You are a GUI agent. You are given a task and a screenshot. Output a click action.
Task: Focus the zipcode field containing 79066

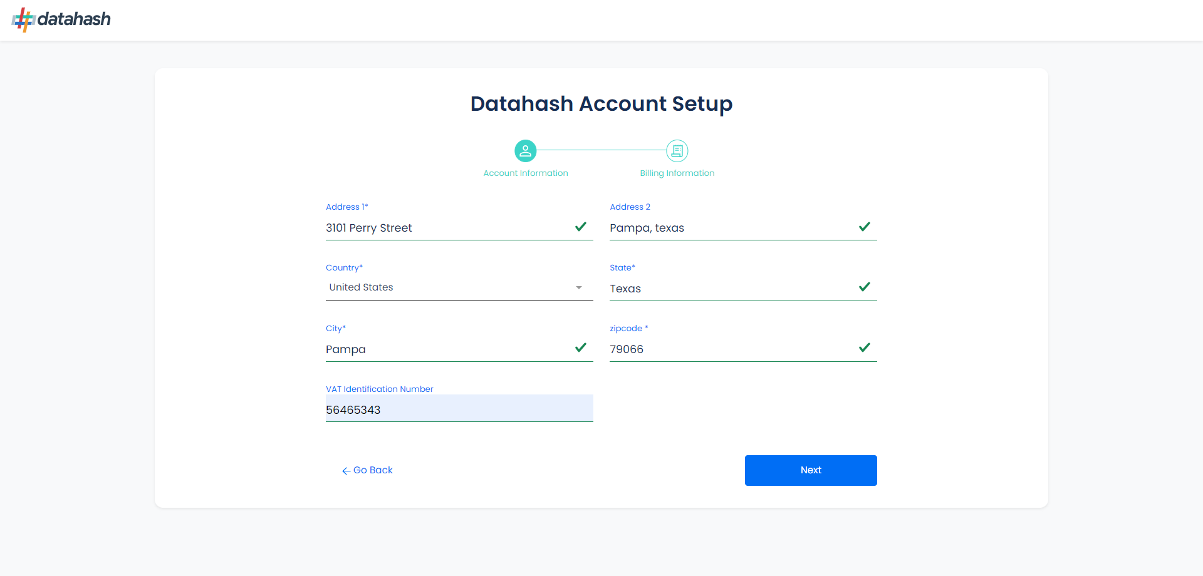(743, 349)
